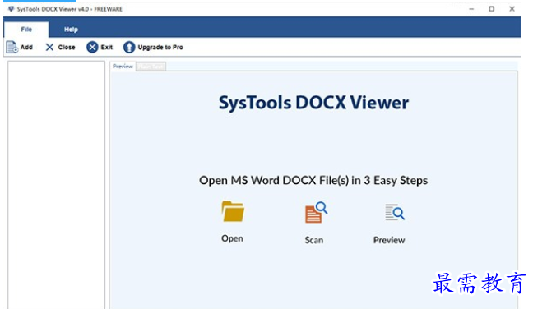
Task: Open the File ribbon tab
Action: tap(26, 30)
